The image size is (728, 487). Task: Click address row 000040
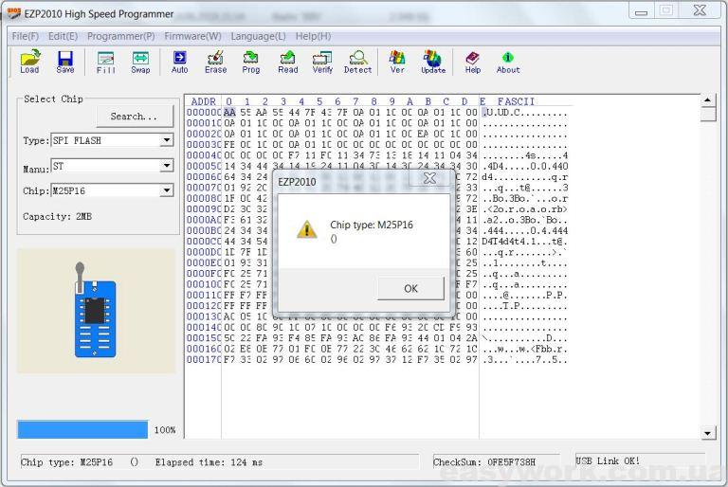click(204, 155)
